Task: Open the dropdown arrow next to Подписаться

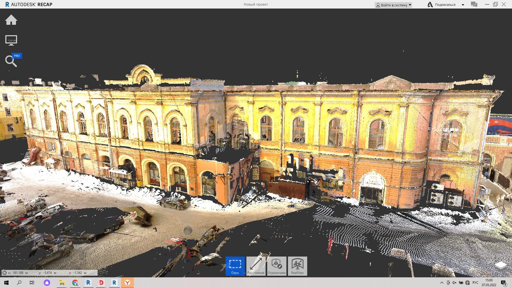Action: coord(463,5)
